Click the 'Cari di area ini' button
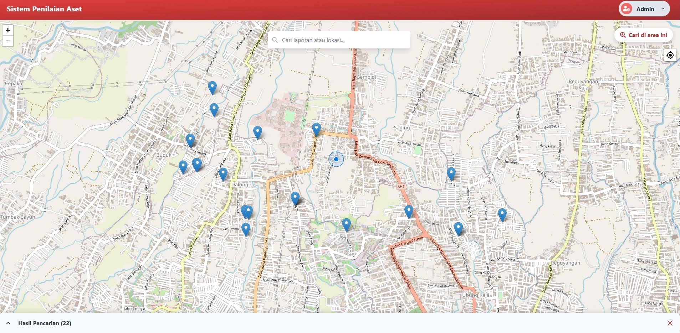 [x=644, y=35]
